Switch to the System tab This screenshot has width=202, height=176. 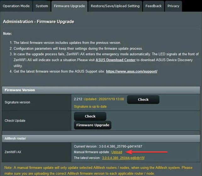pos(42,6)
